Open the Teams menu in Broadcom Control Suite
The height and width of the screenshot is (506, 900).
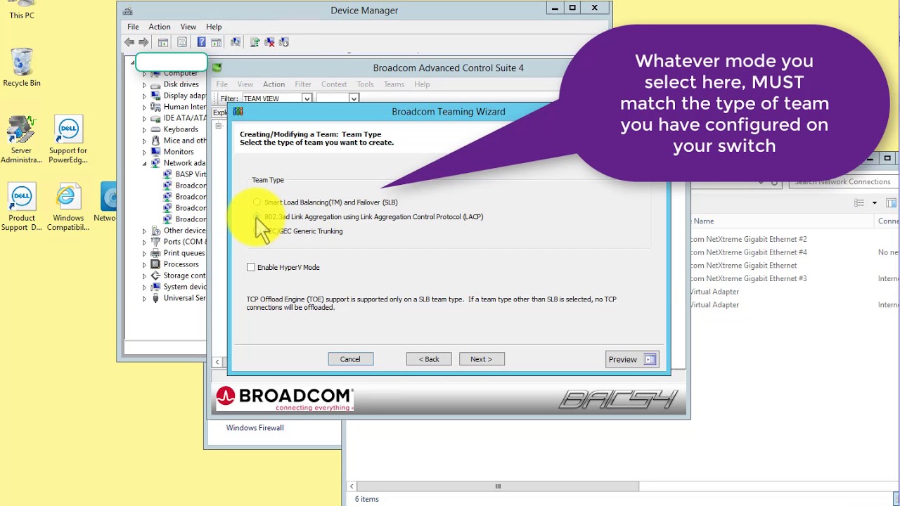[394, 84]
